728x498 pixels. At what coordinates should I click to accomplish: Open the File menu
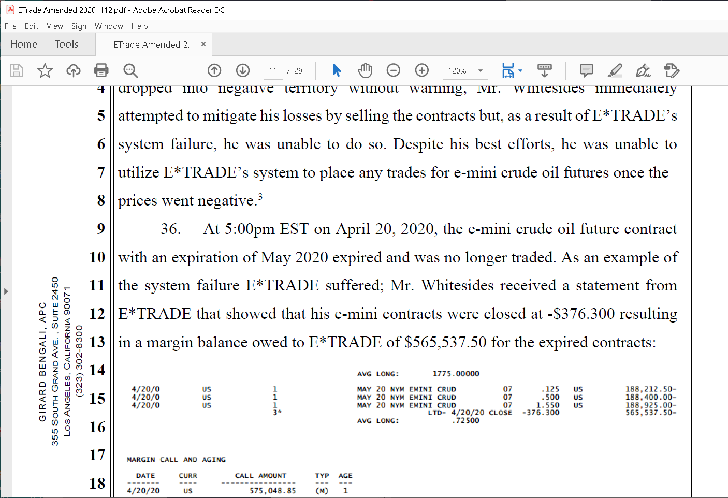pos(10,26)
